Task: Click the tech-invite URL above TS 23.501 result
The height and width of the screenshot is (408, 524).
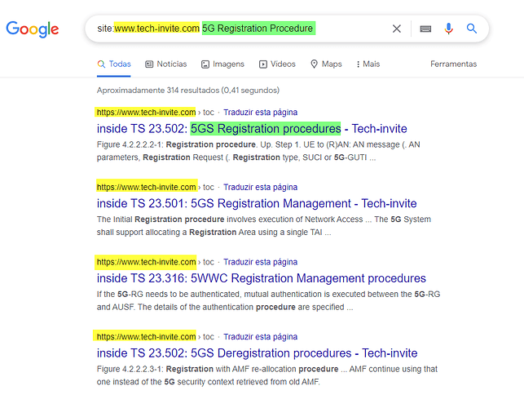Action: (147, 187)
